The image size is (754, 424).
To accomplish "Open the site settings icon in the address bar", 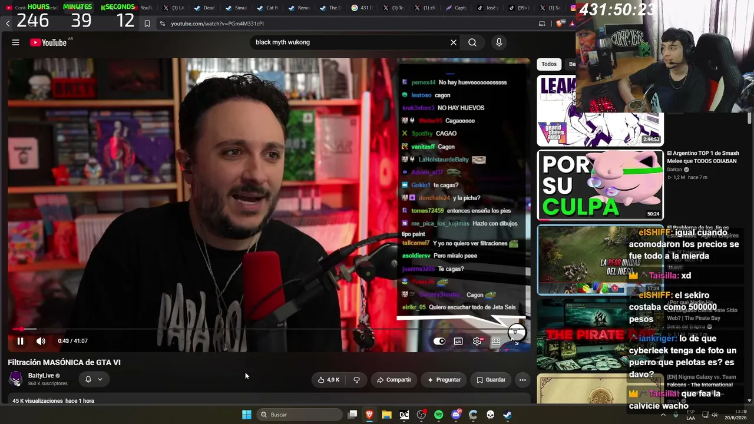I will coord(163,24).
